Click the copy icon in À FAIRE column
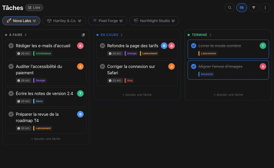This screenshot has height=168, width=274. (83, 35)
